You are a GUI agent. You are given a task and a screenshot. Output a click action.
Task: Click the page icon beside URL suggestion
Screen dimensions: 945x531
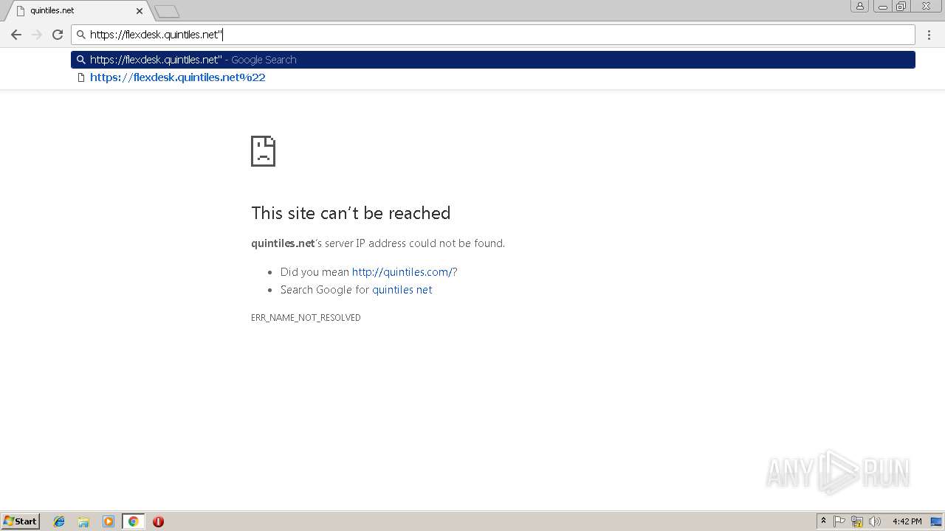[81, 77]
